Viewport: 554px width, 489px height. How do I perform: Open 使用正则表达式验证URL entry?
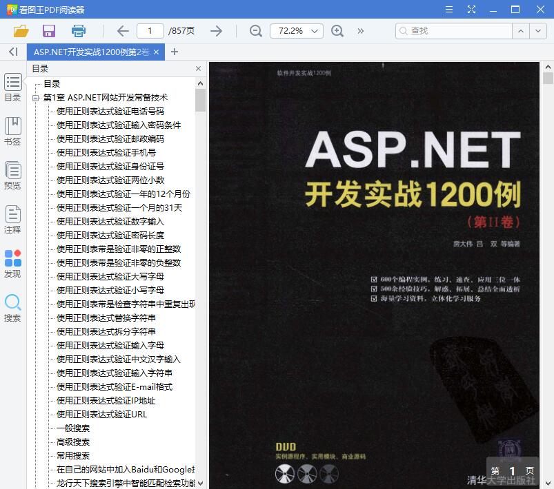click(101, 415)
